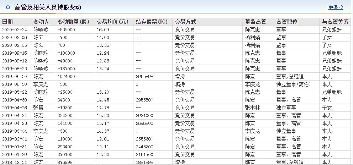Select the date cell 2019-04-30
This screenshot has height=165, width=353.
pyautogui.click(x=14, y=100)
